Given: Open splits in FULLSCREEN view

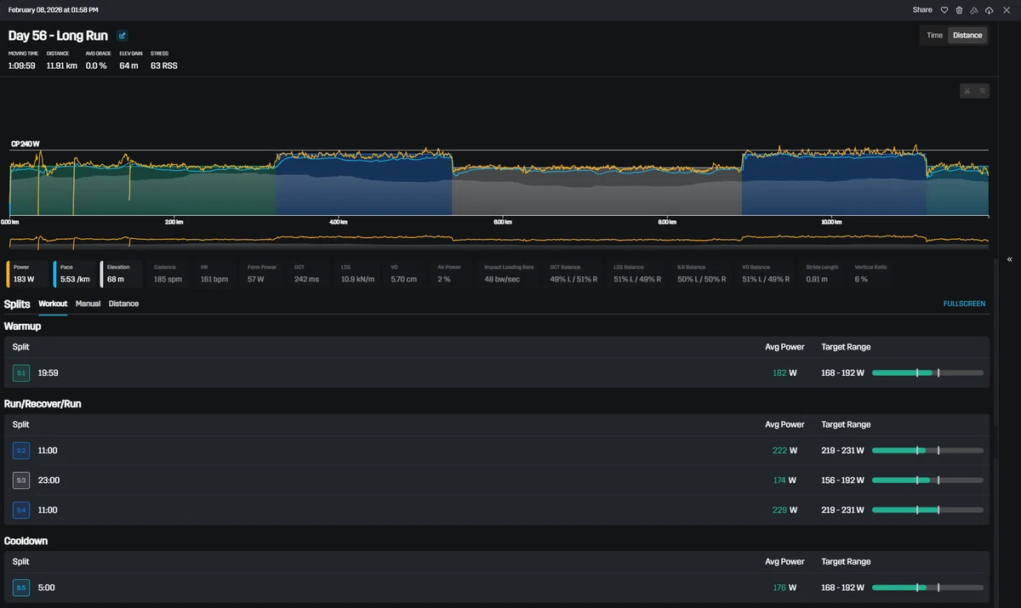Looking at the screenshot, I should click(964, 304).
